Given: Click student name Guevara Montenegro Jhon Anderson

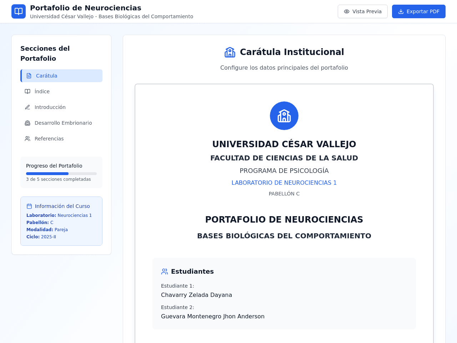Looking at the screenshot, I should click(213, 317).
